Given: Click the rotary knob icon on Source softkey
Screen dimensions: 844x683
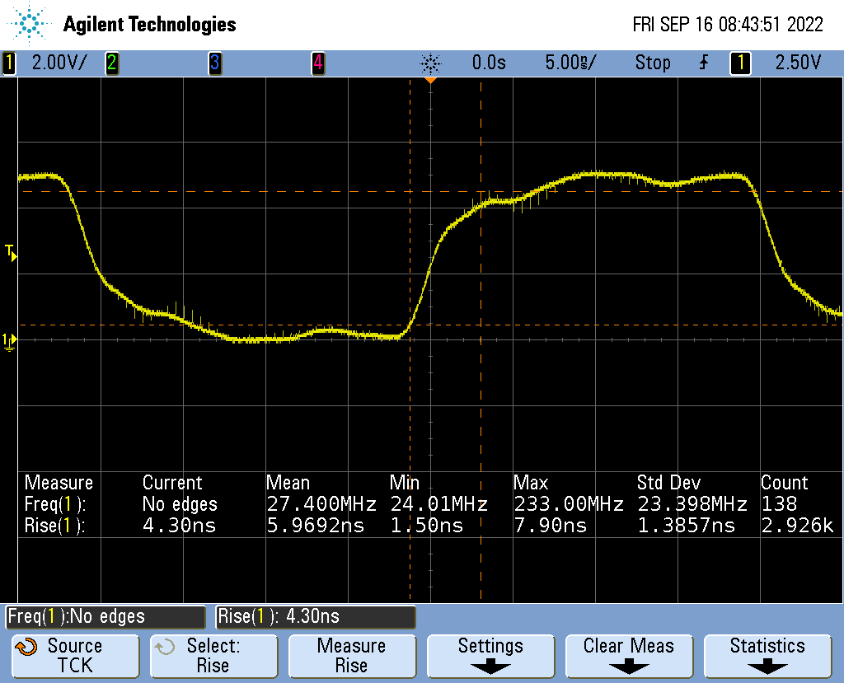Looking at the screenshot, I should point(26,647).
